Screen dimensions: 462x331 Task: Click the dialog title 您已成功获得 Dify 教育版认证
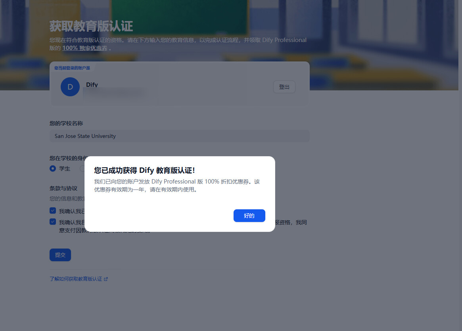pos(144,170)
